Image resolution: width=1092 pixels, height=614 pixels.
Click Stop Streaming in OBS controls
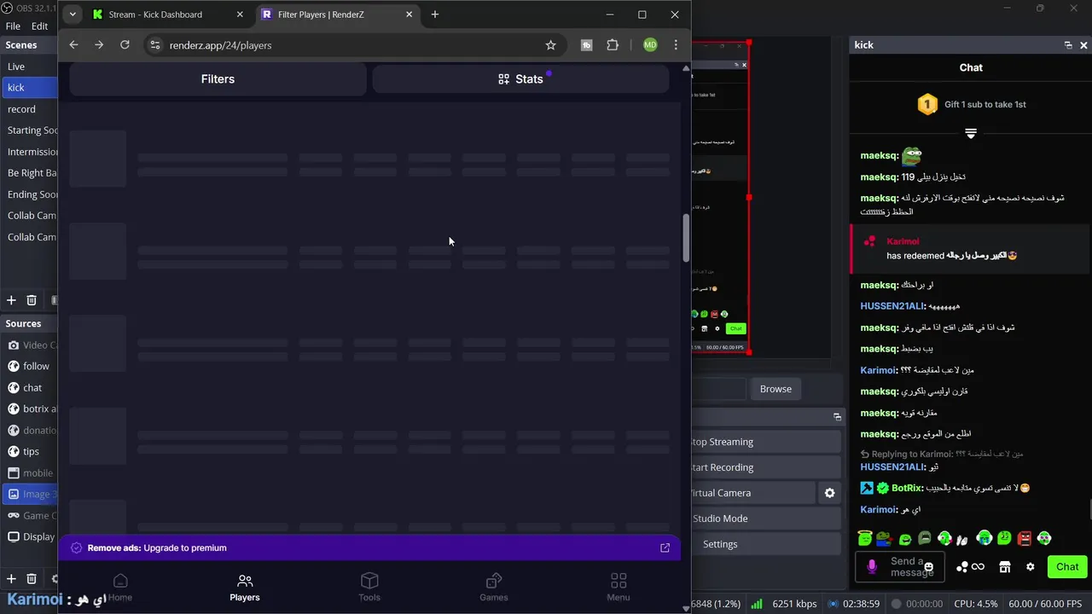(x=766, y=442)
